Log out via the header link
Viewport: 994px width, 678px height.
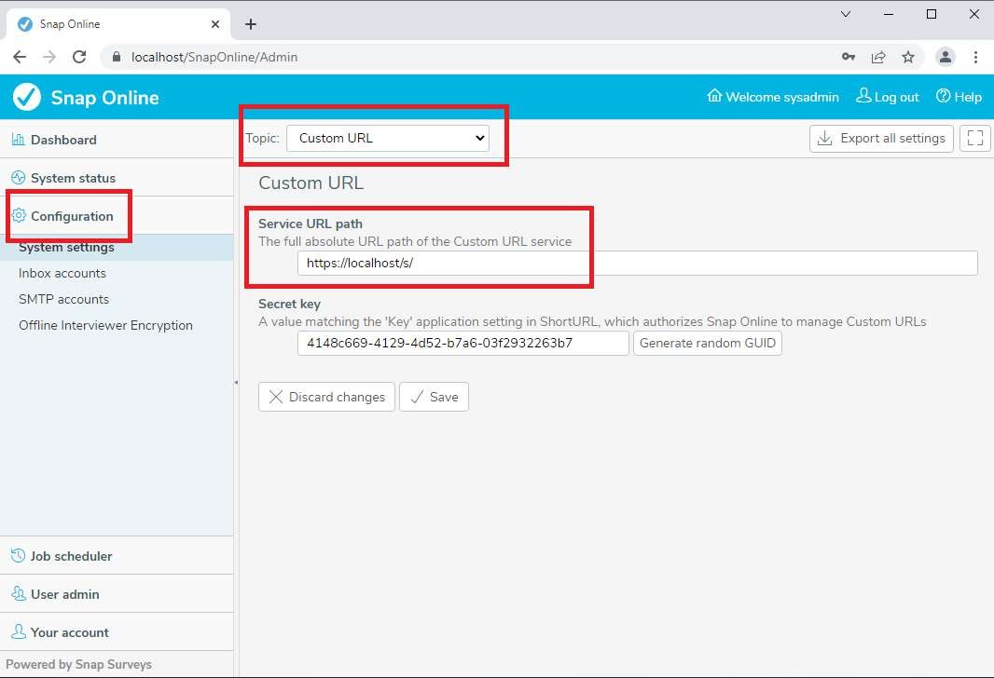click(888, 97)
